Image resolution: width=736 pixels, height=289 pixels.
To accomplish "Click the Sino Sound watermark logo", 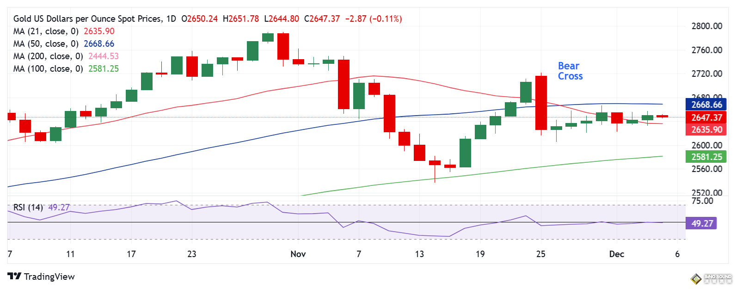I will tap(711, 278).
